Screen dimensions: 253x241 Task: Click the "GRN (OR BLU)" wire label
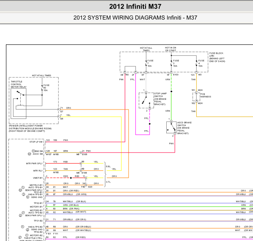point(71,205)
